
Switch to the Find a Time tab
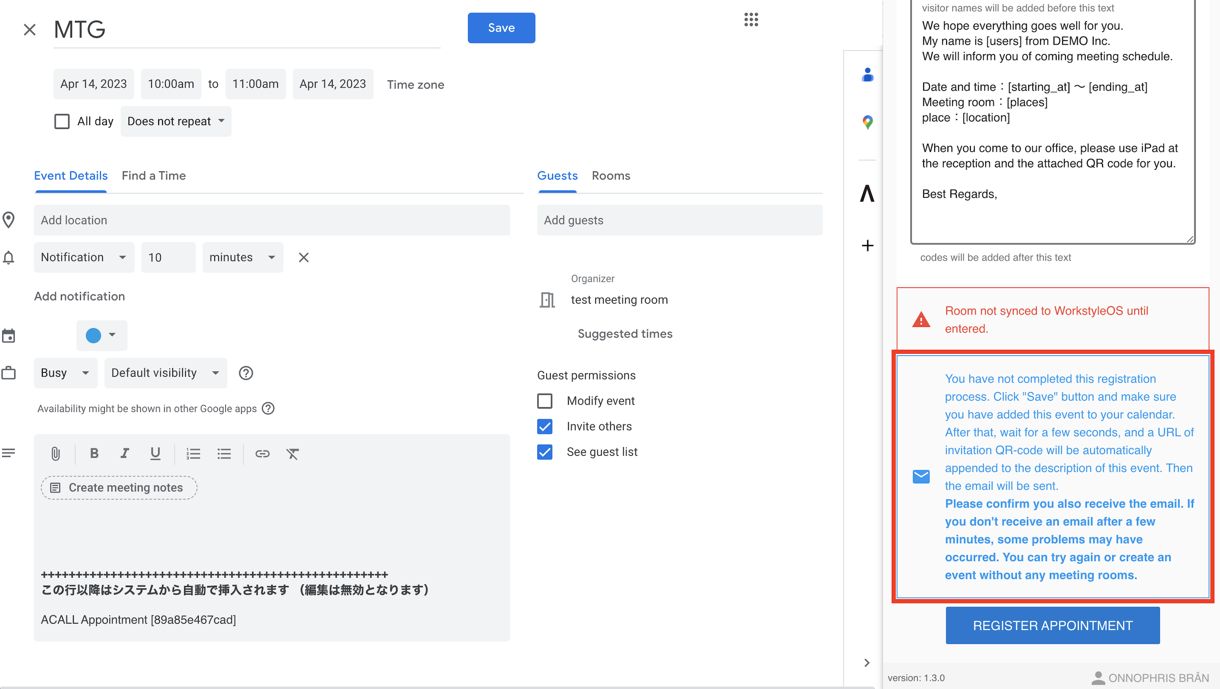click(x=153, y=176)
